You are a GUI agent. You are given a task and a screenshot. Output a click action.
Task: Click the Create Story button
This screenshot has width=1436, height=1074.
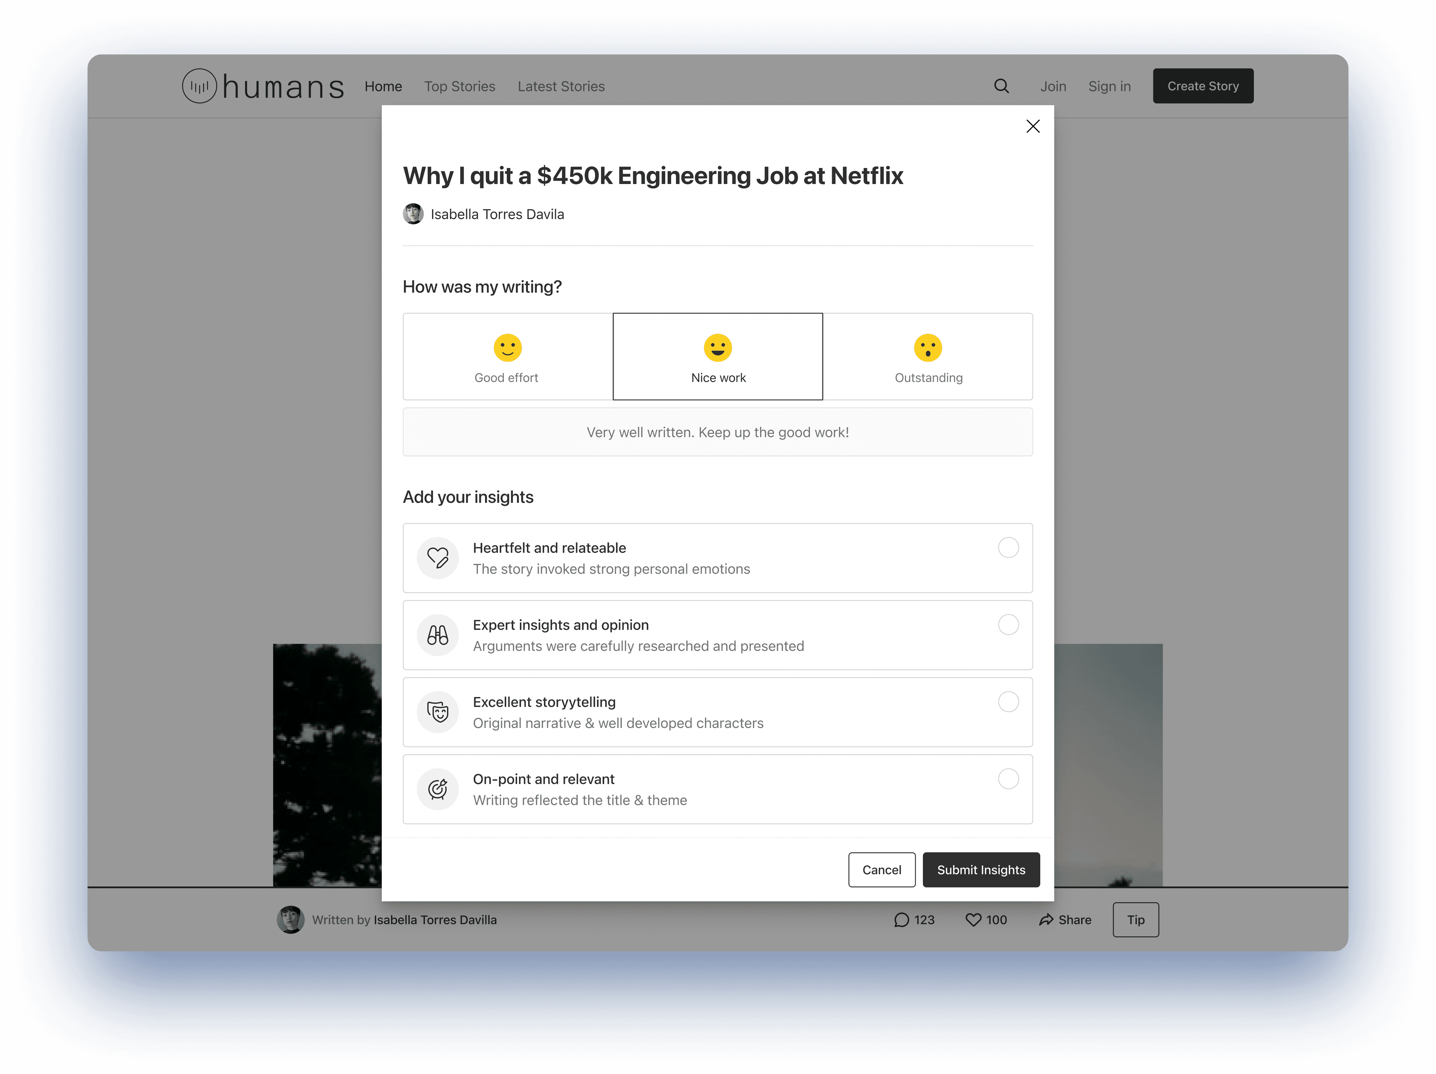tap(1202, 86)
